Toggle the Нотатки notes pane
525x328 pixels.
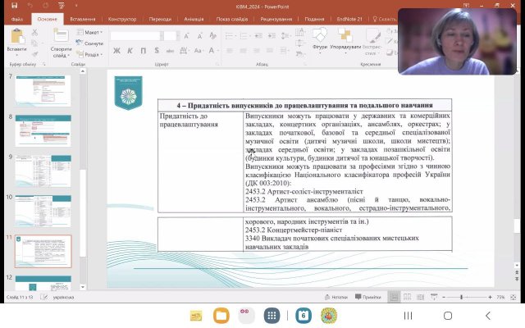336,297
